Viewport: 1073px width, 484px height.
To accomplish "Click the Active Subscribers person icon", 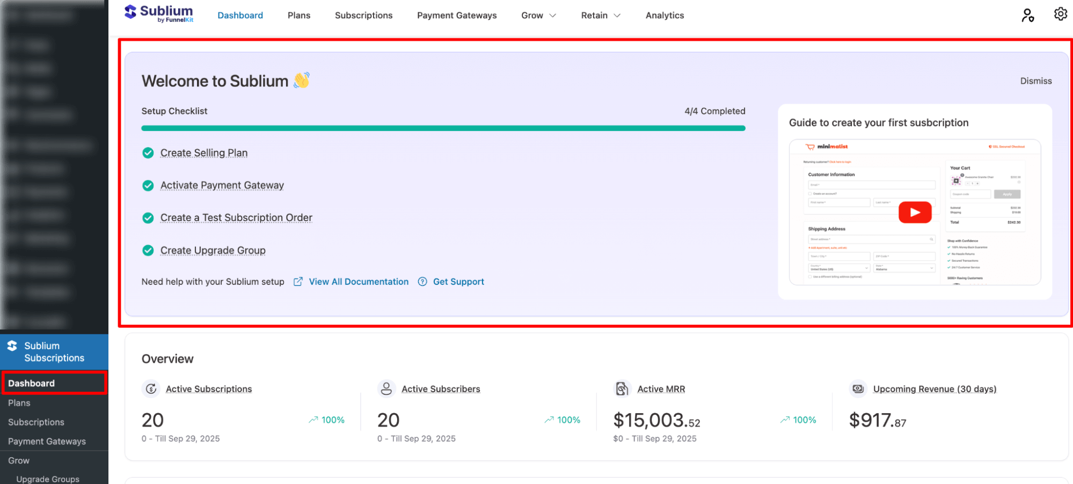I will click(x=386, y=388).
